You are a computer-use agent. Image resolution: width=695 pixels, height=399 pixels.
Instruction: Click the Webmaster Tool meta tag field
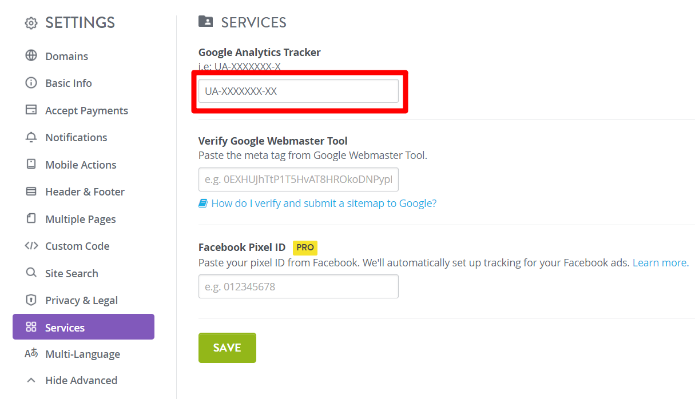click(x=299, y=179)
